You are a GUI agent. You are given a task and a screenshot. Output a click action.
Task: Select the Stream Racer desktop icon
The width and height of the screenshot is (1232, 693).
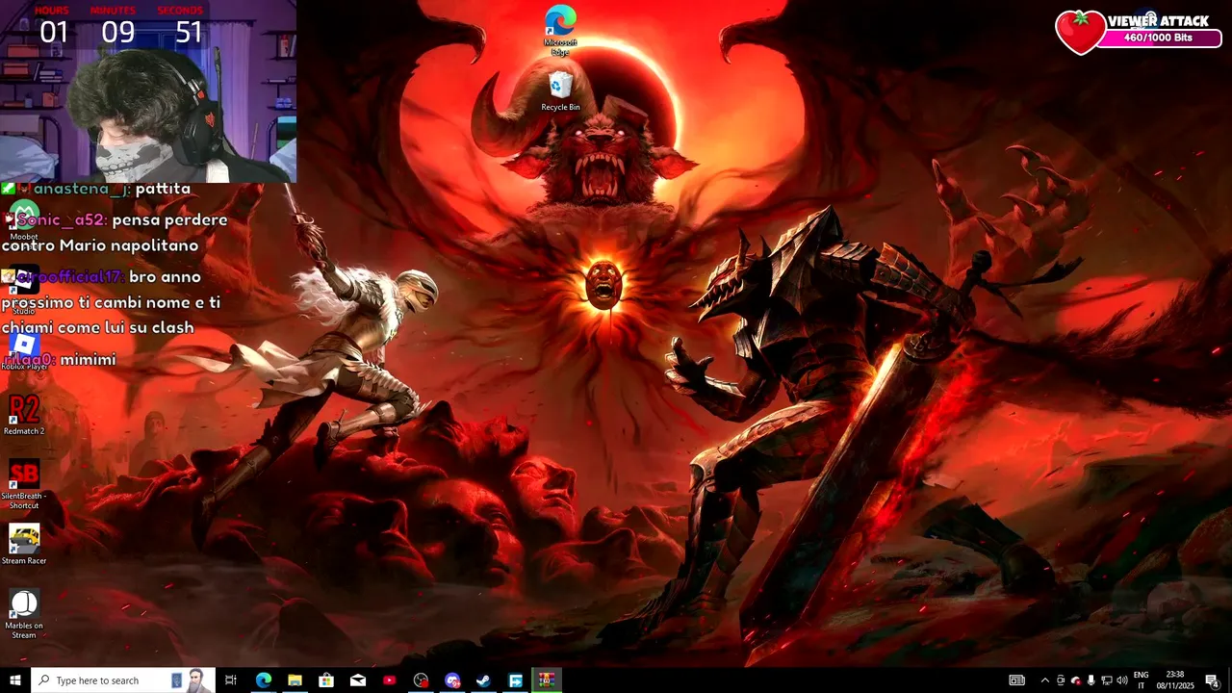pos(24,545)
